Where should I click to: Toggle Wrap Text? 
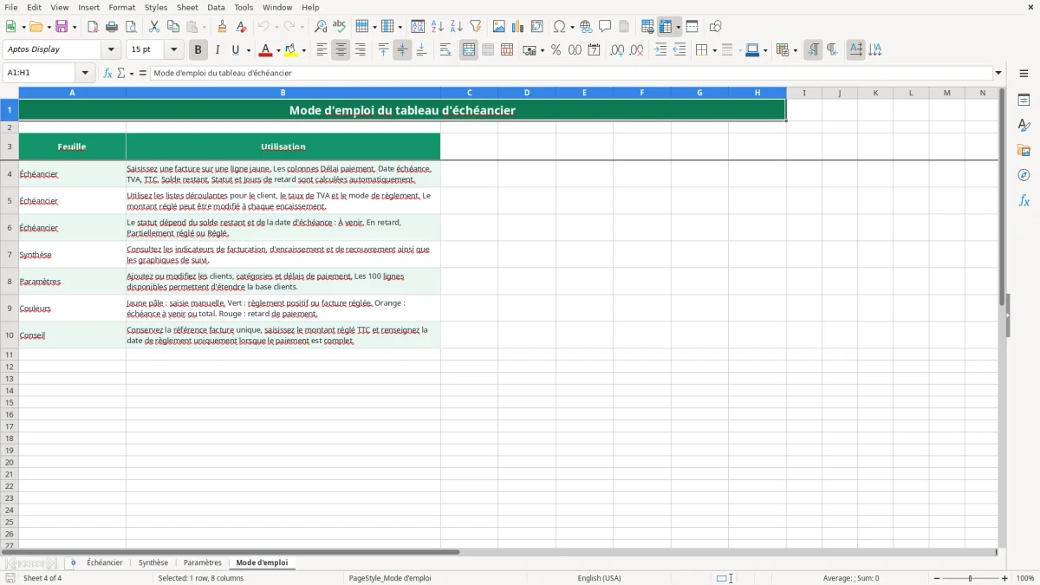[445, 50]
